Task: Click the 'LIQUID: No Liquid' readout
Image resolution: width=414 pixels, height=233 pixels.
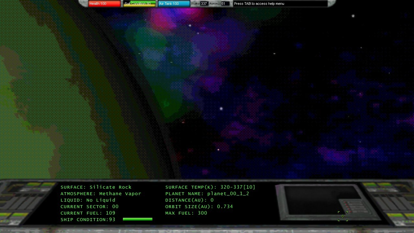Action: pos(88,200)
